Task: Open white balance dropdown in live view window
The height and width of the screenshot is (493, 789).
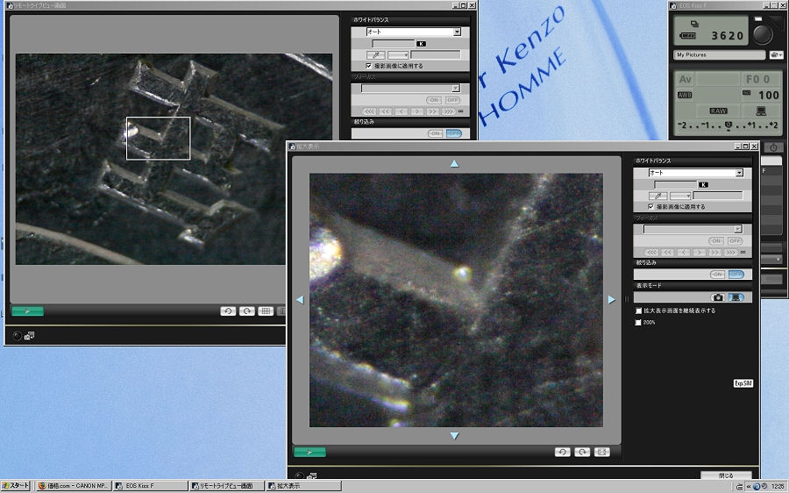Action: click(x=457, y=32)
